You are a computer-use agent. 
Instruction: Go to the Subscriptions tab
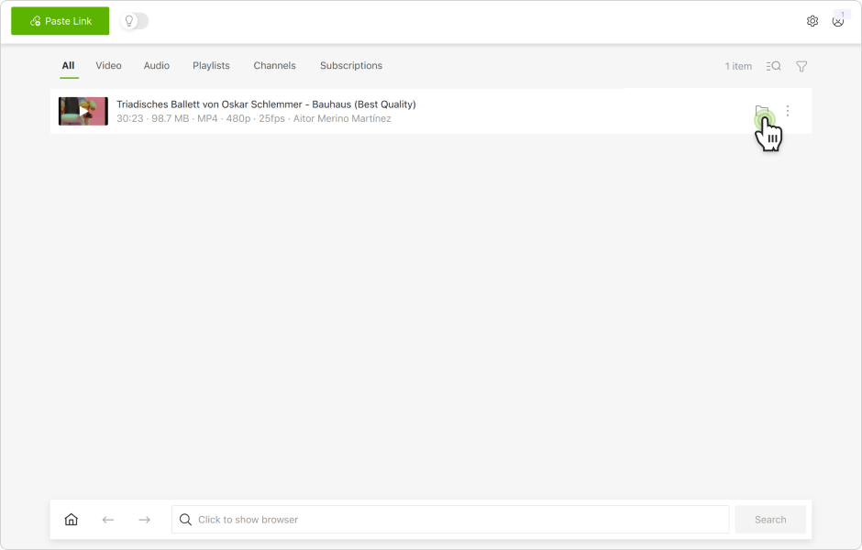pyautogui.click(x=351, y=65)
